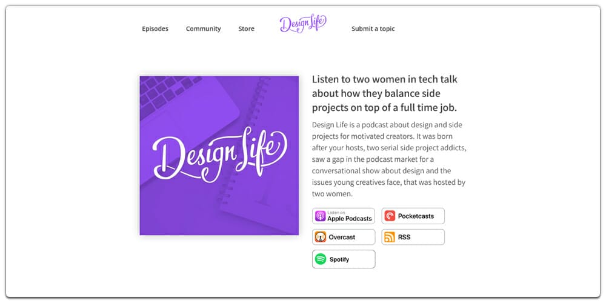Open the show on Spotify

pos(344,259)
